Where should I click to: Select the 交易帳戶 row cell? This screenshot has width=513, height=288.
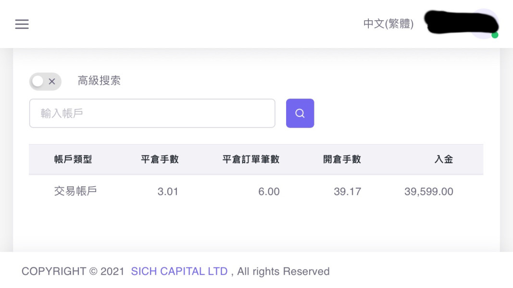[x=75, y=191]
